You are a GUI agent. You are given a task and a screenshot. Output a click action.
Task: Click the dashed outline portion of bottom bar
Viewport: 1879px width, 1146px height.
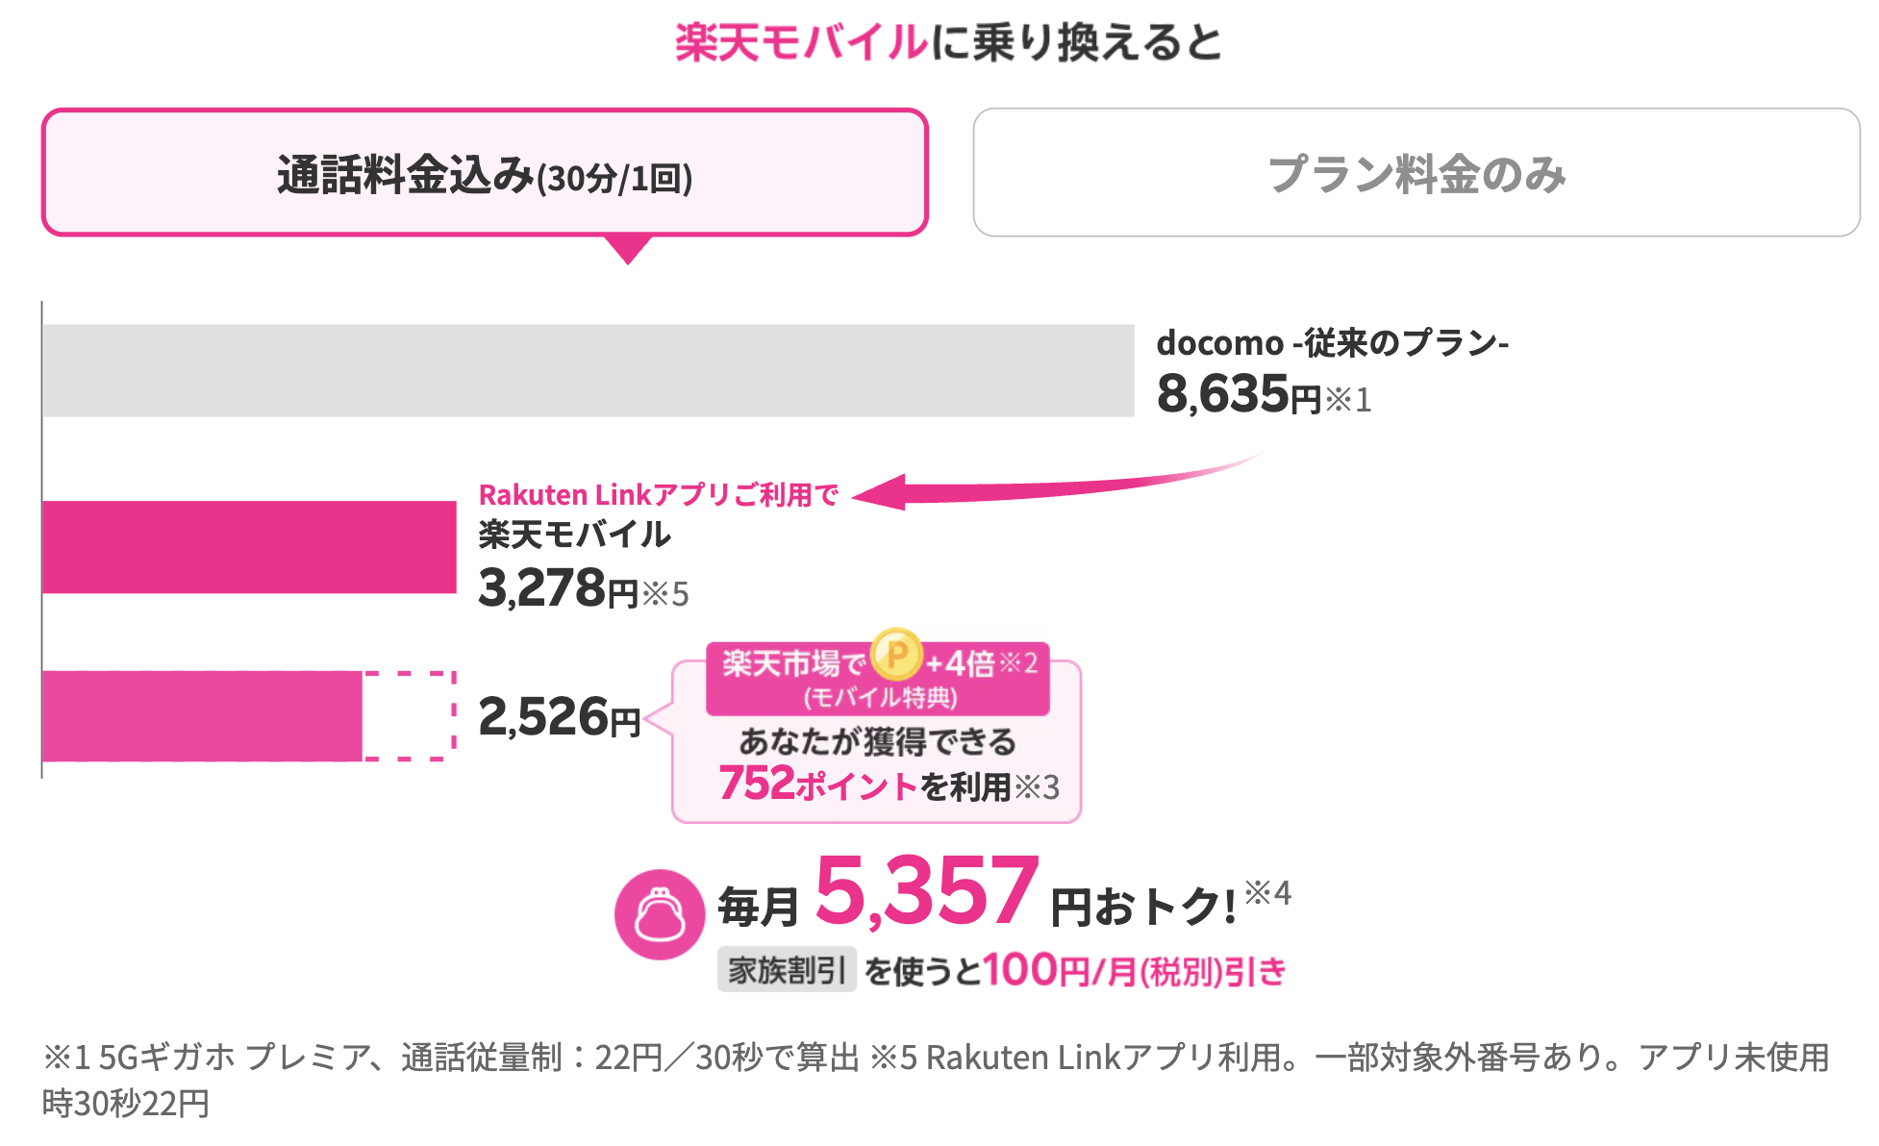[409, 716]
